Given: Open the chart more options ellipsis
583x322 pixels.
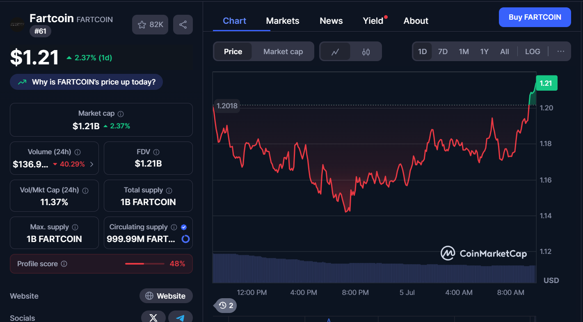Looking at the screenshot, I should click(561, 52).
